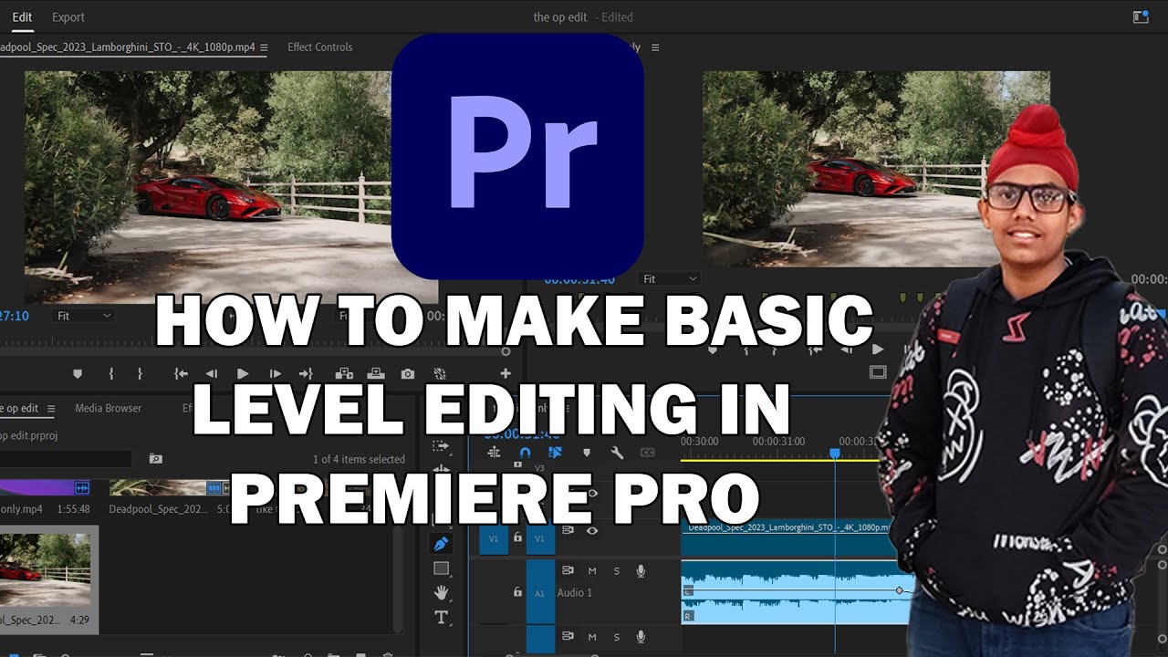Viewport: 1168px width, 657px height.
Task: Select the Deadpool_Spec video clip in timeline
Action: (790, 538)
